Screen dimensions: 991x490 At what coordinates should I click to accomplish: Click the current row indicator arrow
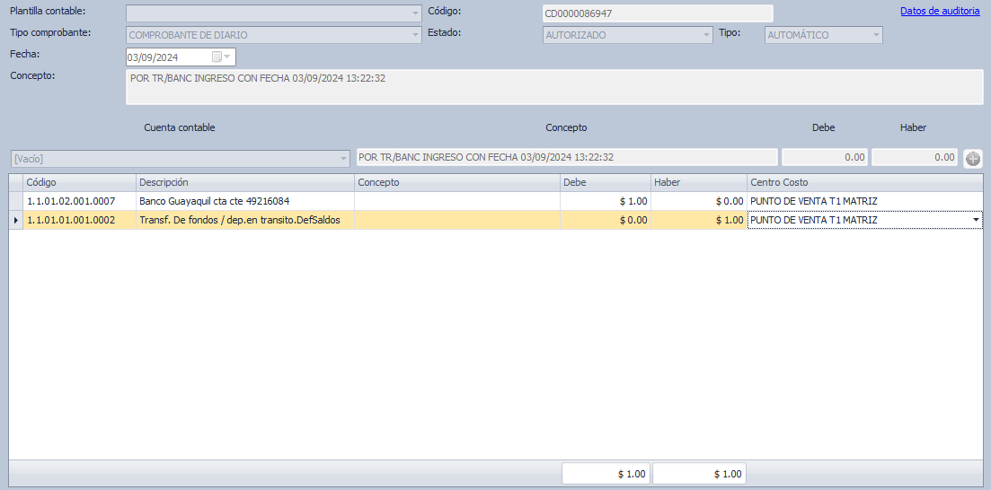[x=15, y=220]
